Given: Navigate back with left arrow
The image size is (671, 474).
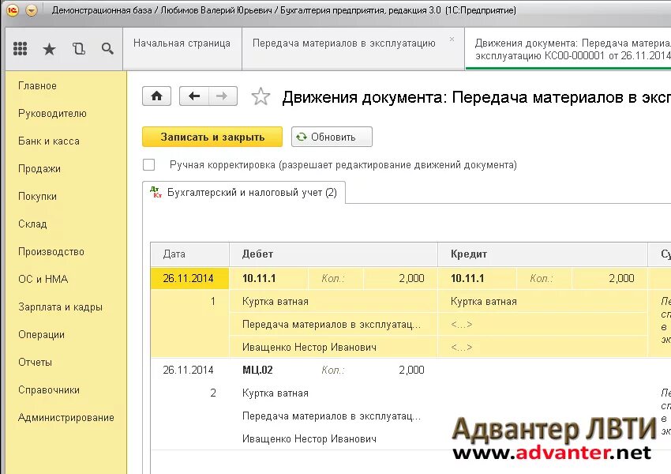Looking at the screenshot, I should (194, 96).
